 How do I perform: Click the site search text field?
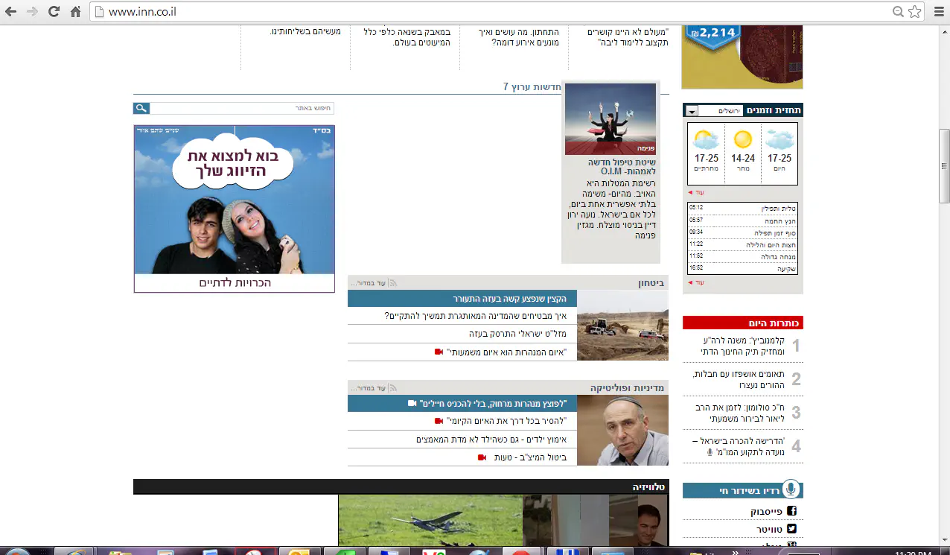click(x=242, y=109)
